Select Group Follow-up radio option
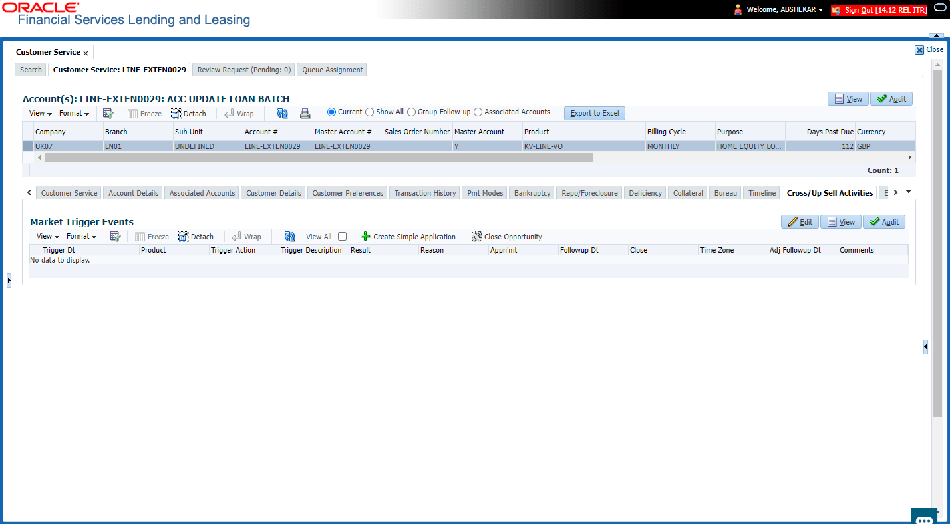The width and height of the screenshot is (950, 524). tap(411, 112)
